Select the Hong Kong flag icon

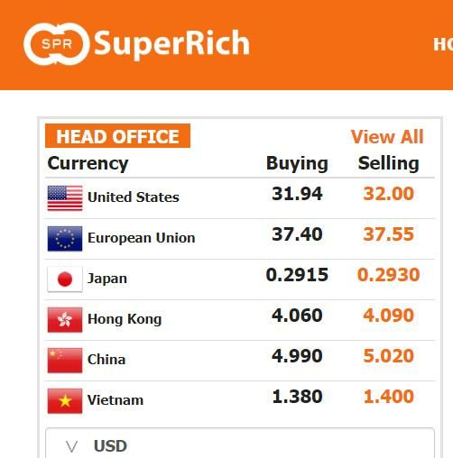[65, 320]
